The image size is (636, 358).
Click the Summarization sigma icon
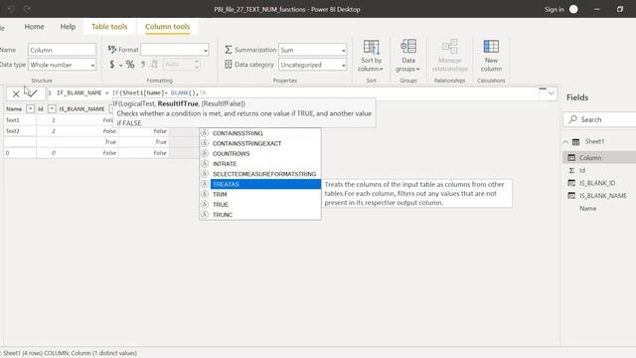(229, 50)
